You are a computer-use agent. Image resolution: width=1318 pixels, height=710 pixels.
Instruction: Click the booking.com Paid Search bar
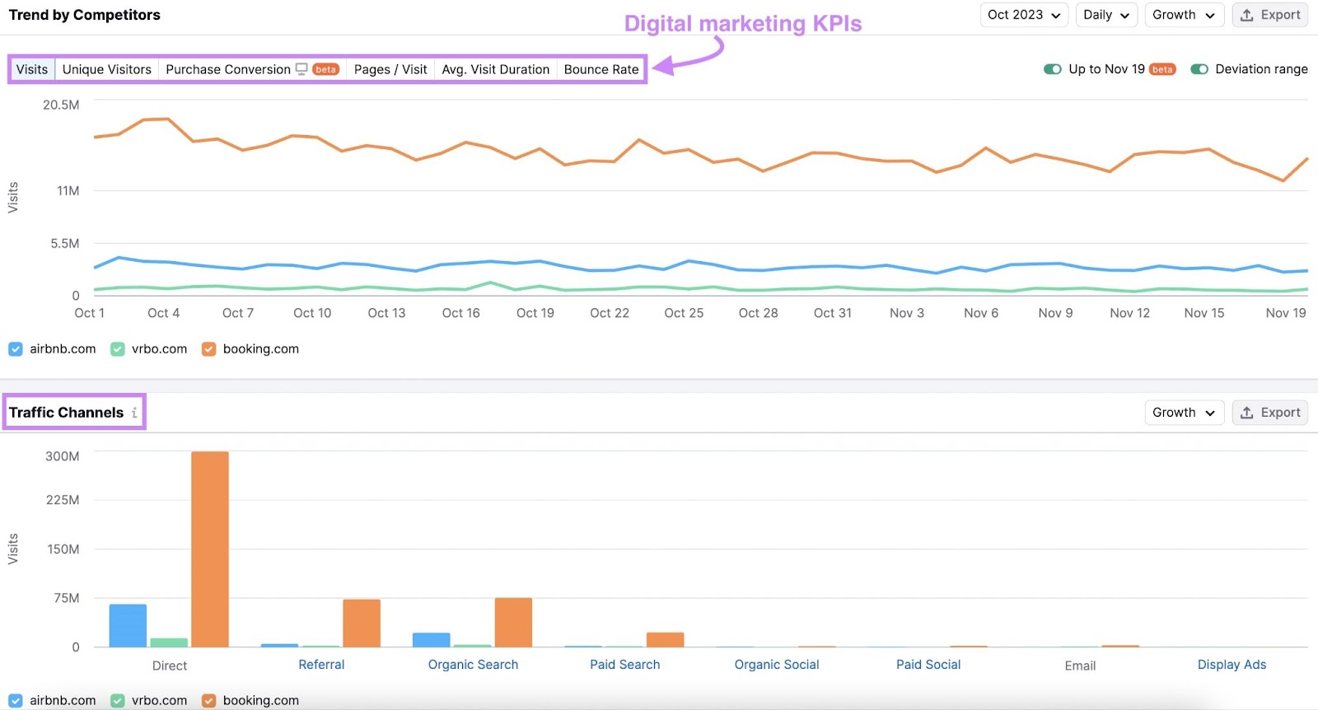(665, 639)
